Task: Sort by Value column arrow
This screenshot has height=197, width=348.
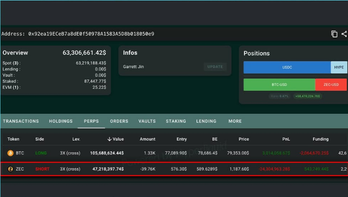Action: (x=109, y=139)
